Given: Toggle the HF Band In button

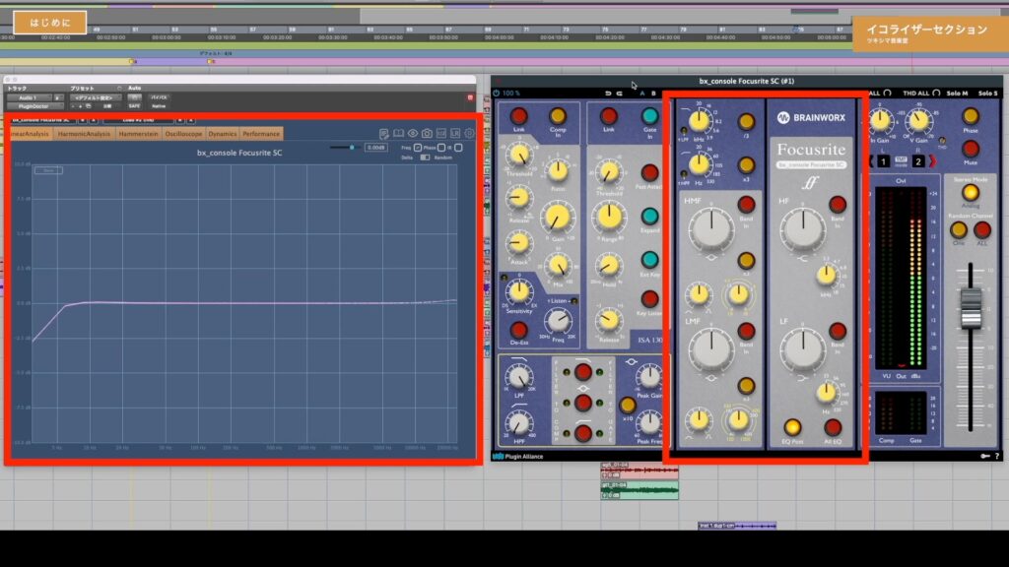Looking at the screenshot, I should pyautogui.click(x=838, y=205).
